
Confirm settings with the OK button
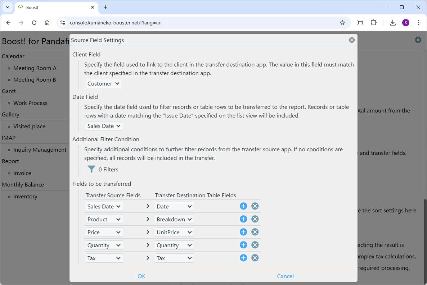[x=141, y=276]
